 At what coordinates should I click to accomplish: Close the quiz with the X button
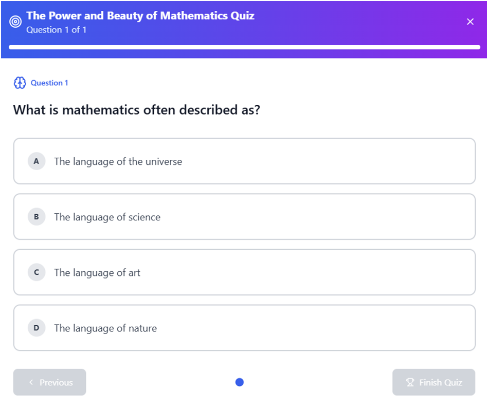470,22
